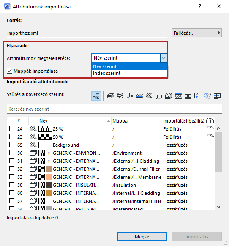Click building material icon of row 56

(x=33, y=153)
